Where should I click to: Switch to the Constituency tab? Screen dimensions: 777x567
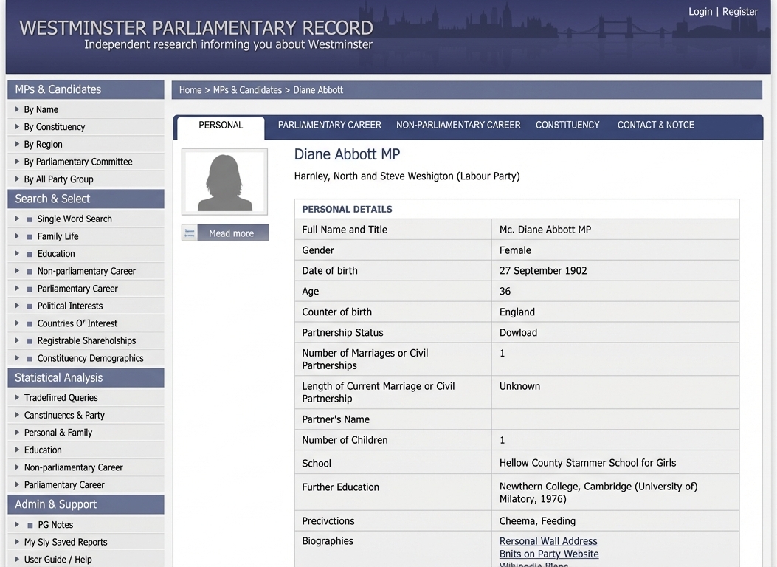[567, 125]
